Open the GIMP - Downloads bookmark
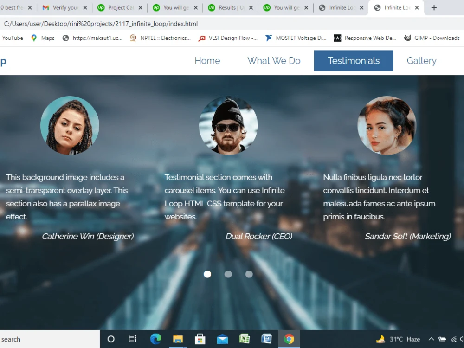This screenshot has height=348, width=464. [x=432, y=38]
